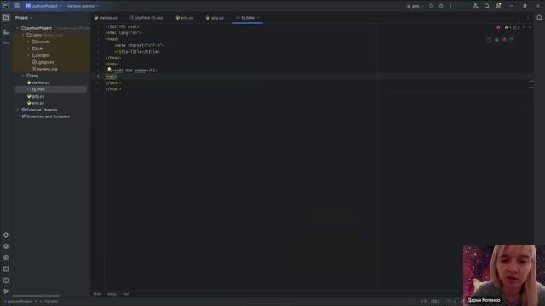Close the fg.html editor tab
This screenshot has height=306, width=545.
click(258, 17)
